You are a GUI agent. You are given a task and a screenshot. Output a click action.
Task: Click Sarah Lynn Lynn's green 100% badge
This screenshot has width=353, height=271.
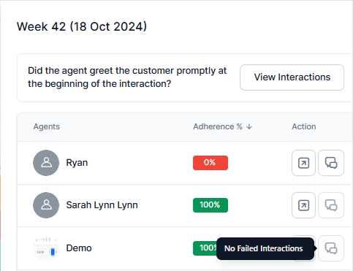click(x=210, y=205)
